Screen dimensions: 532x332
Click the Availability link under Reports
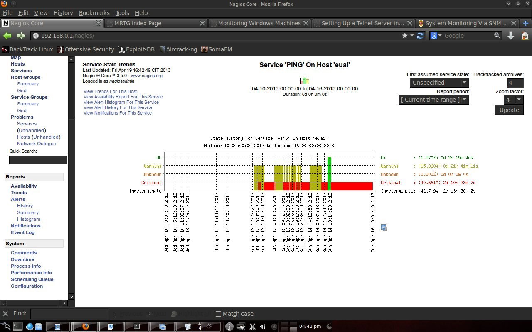(24, 186)
